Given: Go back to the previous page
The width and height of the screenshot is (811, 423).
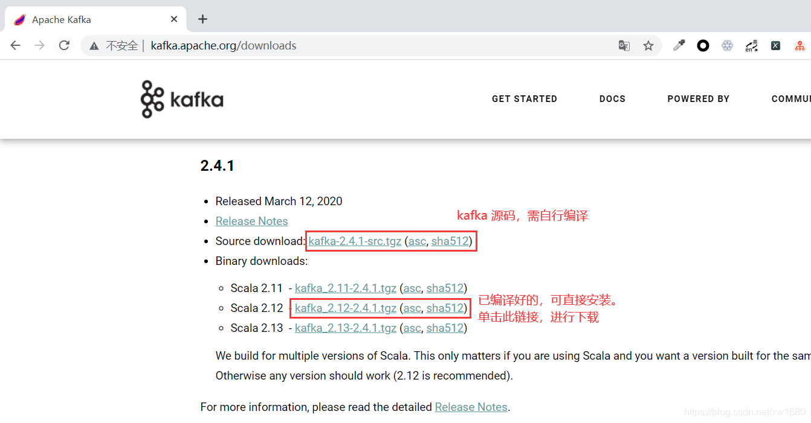Looking at the screenshot, I should pyautogui.click(x=16, y=45).
